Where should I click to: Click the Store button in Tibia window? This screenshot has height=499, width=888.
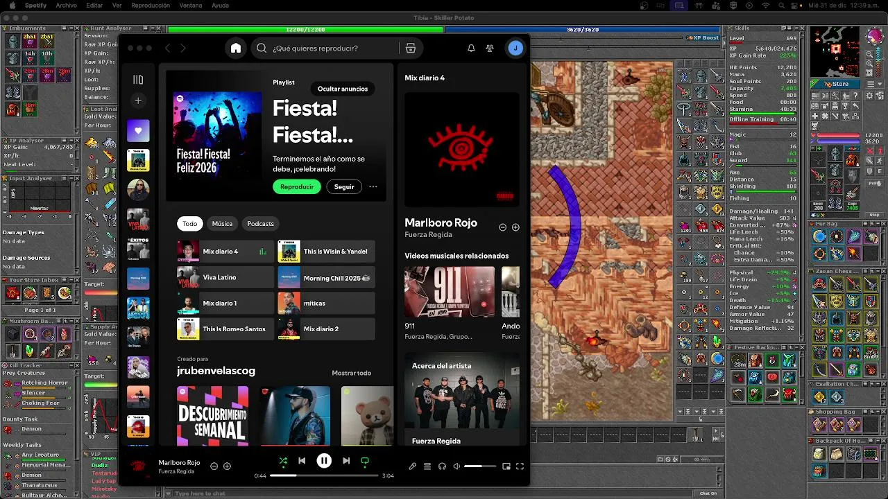(837, 84)
